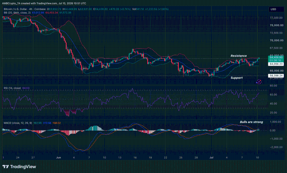Click the orange MACD signal value 158.02
Screen dimensions: 287x173
(x=56, y=123)
